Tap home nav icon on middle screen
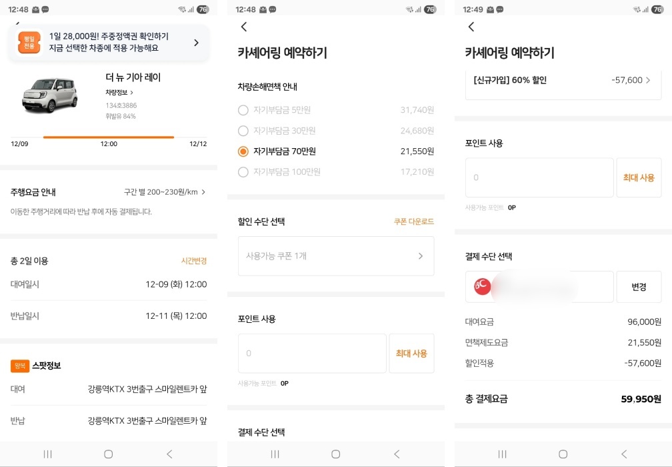Image resolution: width=672 pixels, height=467 pixels. 335,454
